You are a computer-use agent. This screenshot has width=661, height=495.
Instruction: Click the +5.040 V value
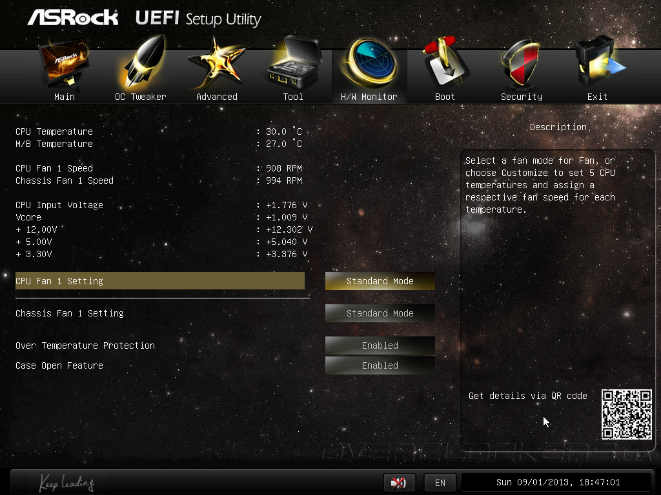tap(287, 242)
